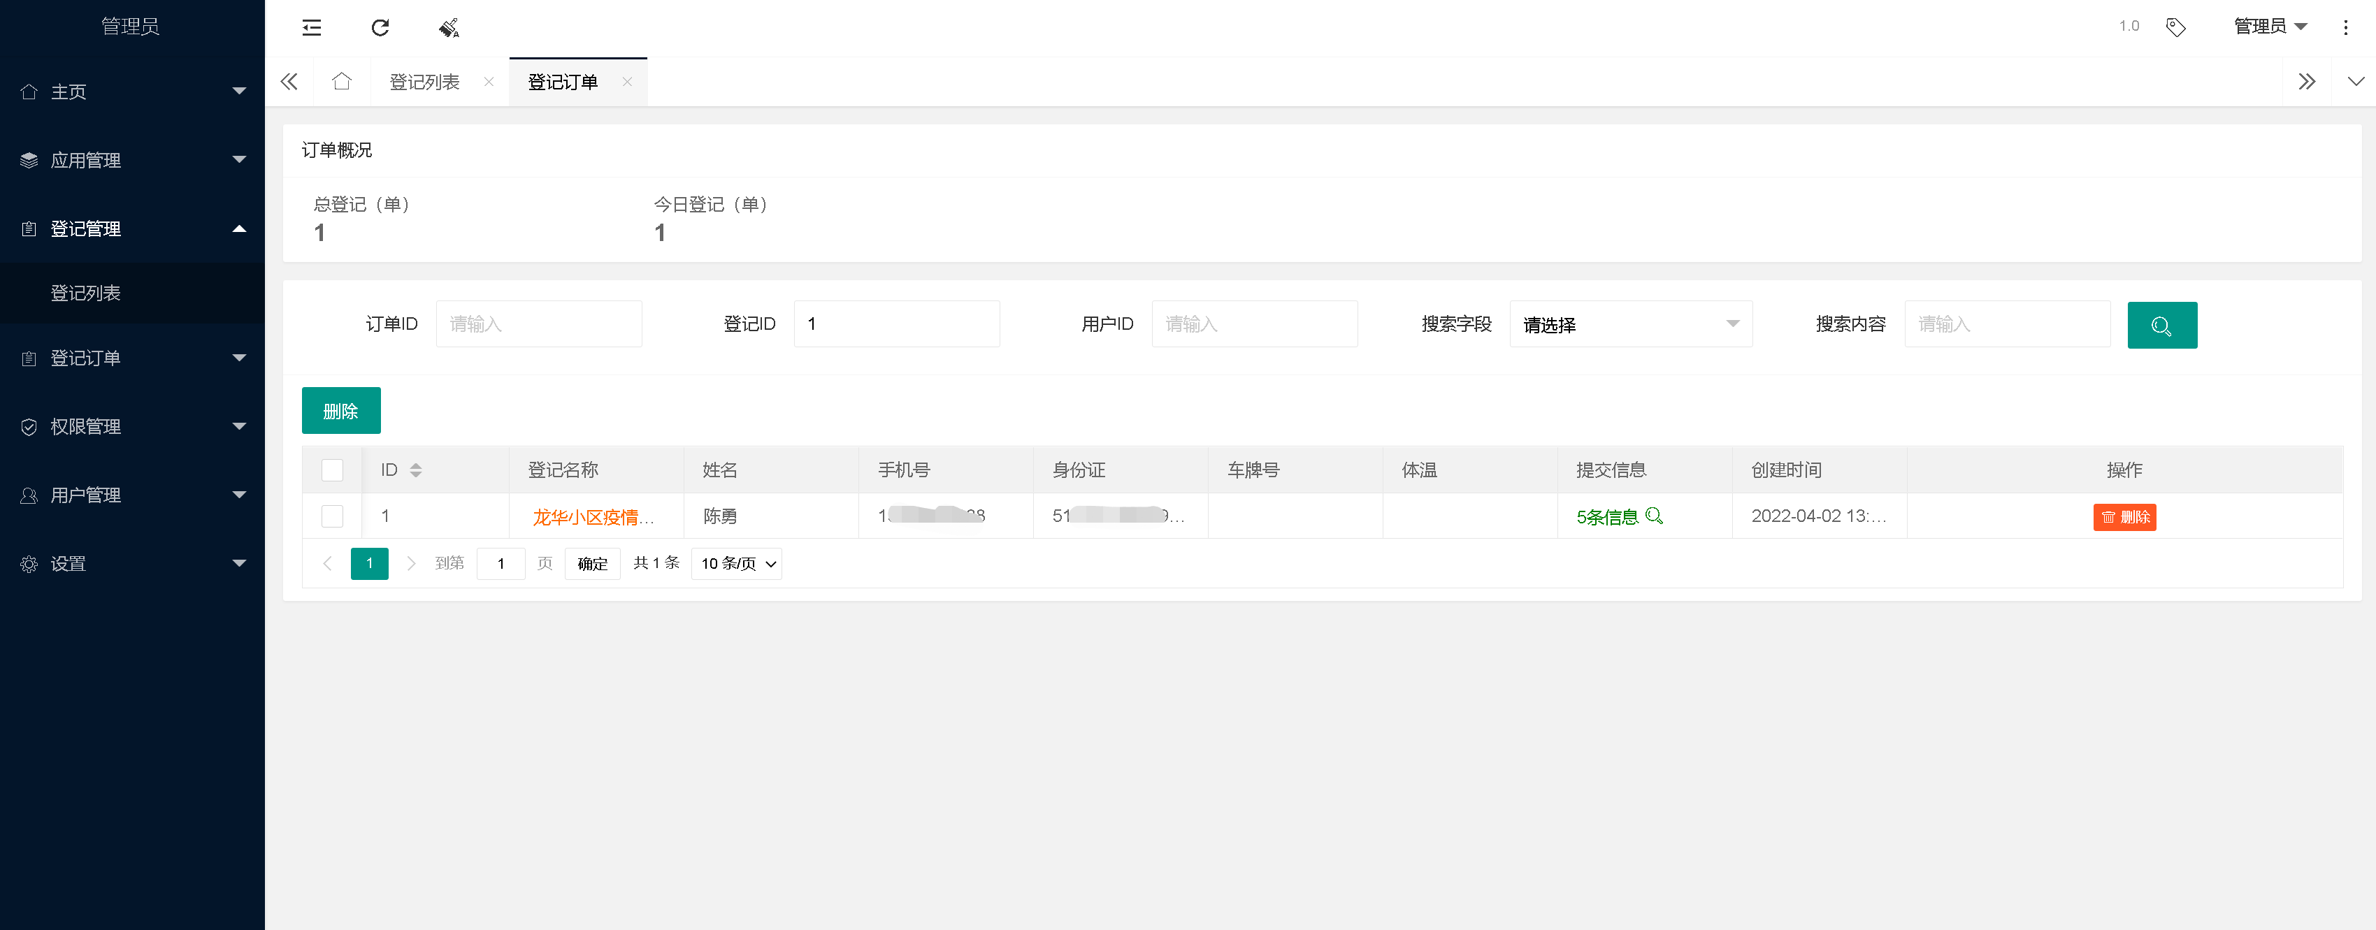Screen dimensions: 2376x930
Task: Collapse the sidebar with menu fold icon
Action: (312, 28)
